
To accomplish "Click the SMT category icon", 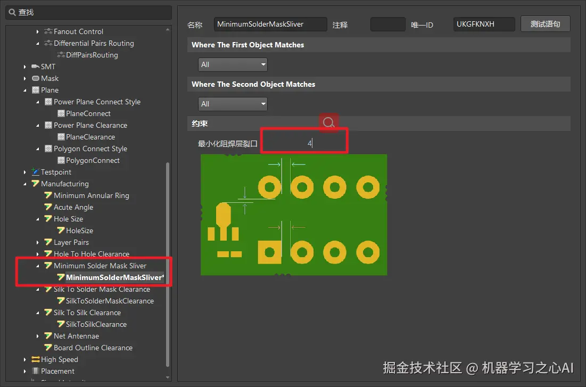I will 36,67.
